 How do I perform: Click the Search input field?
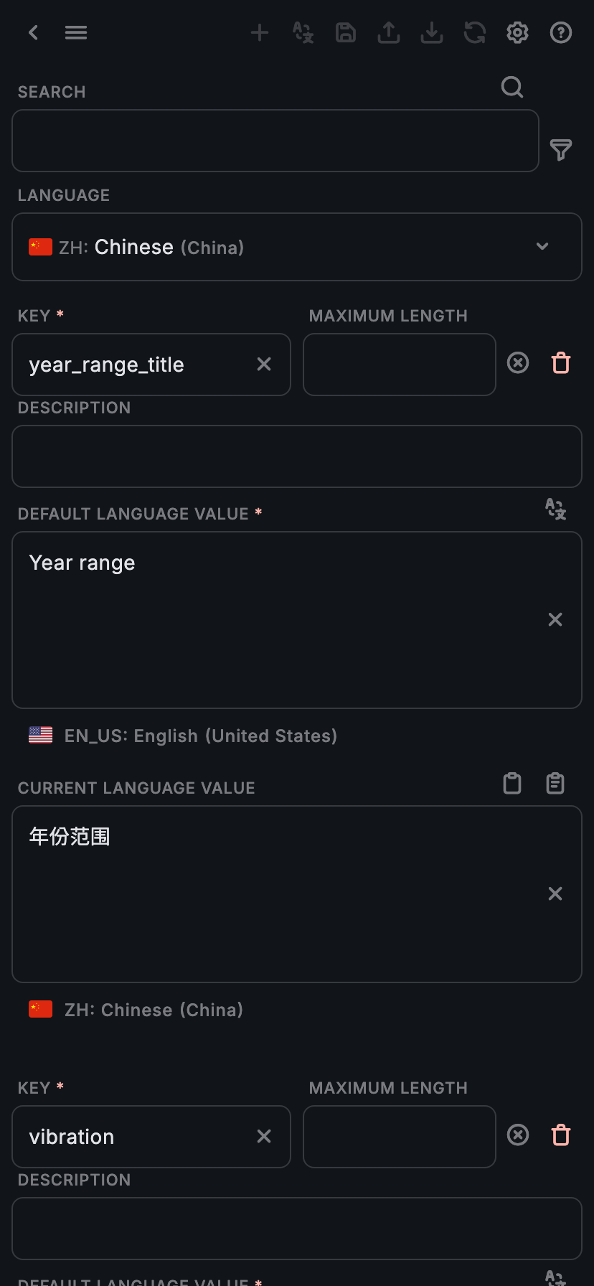275,141
